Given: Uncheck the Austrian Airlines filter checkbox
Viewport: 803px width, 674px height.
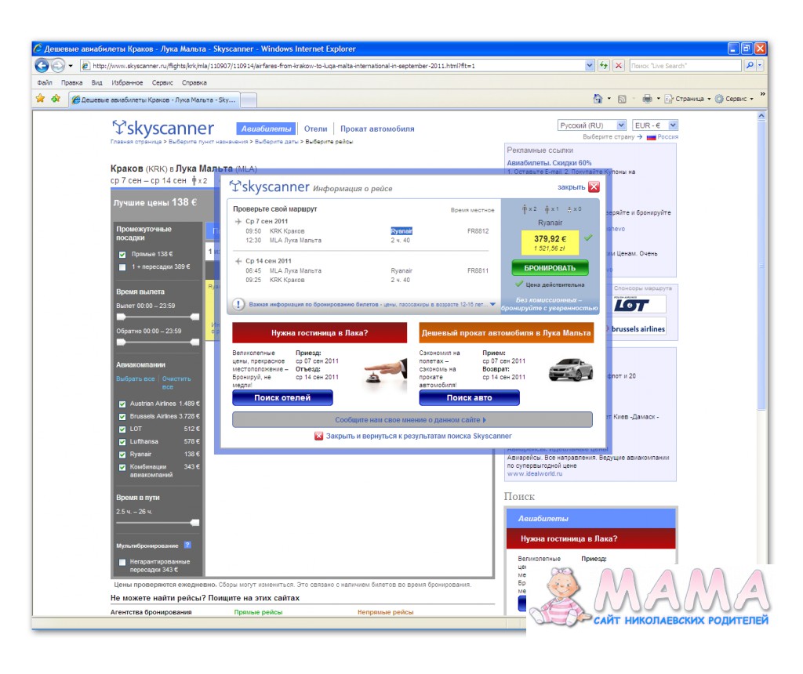Looking at the screenshot, I should [122, 404].
